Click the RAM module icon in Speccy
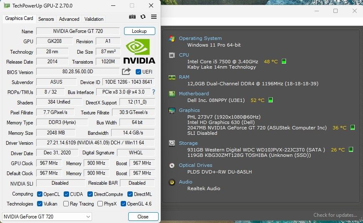The image size is (363, 223). click(172, 77)
